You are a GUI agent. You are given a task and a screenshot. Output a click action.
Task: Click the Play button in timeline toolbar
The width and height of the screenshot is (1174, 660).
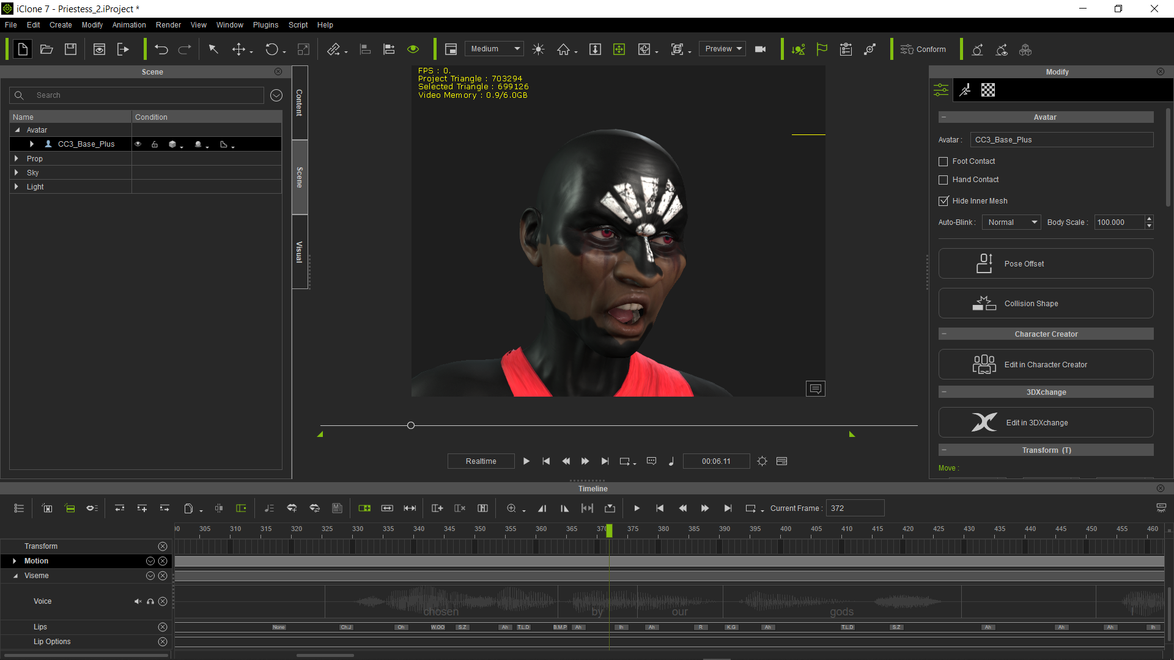click(637, 508)
